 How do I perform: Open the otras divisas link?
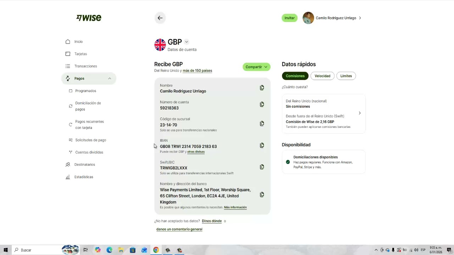tap(196, 152)
